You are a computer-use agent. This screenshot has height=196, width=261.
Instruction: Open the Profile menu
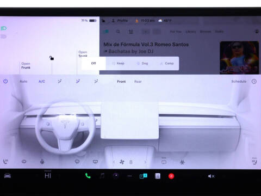coord(120,21)
